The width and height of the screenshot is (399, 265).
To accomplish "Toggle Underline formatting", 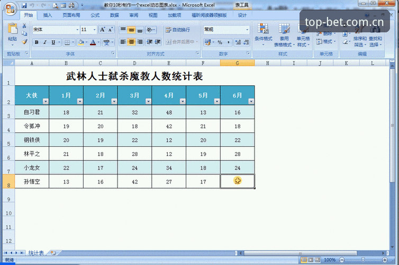I will click(53, 42).
